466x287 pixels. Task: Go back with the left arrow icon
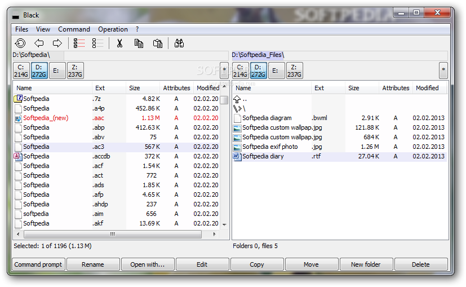click(x=39, y=43)
